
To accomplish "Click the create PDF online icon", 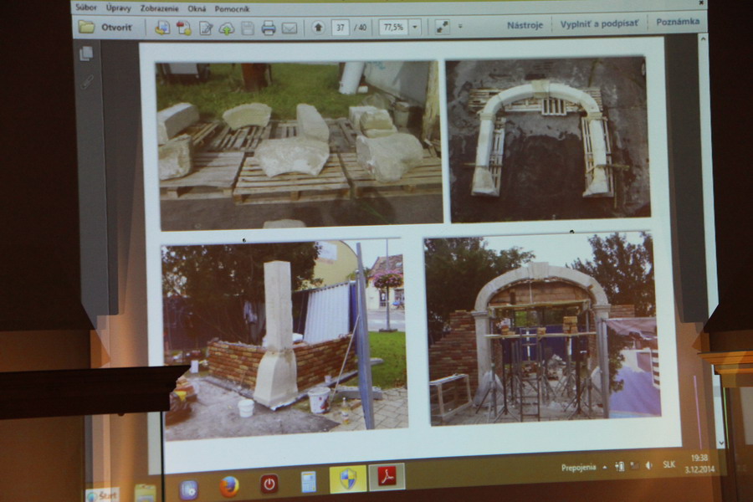I will pos(162,28).
